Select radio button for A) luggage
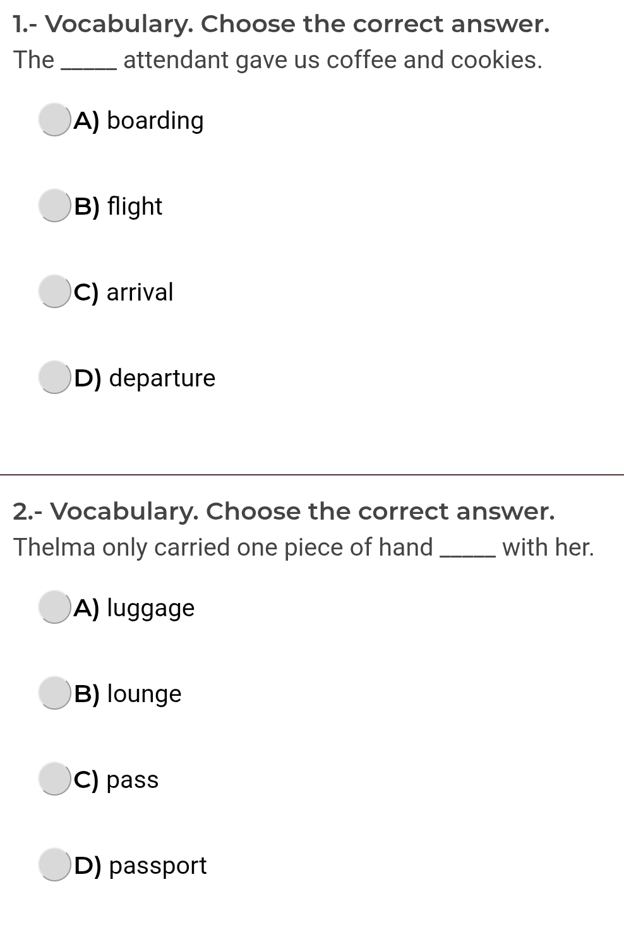This screenshot has height=937, width=624. 54,607
